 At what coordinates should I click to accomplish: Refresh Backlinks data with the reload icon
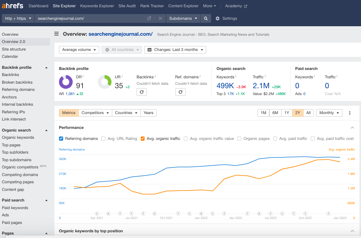click(x=142, y=92)
